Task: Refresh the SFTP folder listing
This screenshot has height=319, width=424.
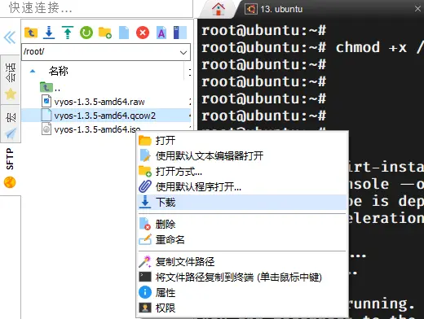Action: 86,33
